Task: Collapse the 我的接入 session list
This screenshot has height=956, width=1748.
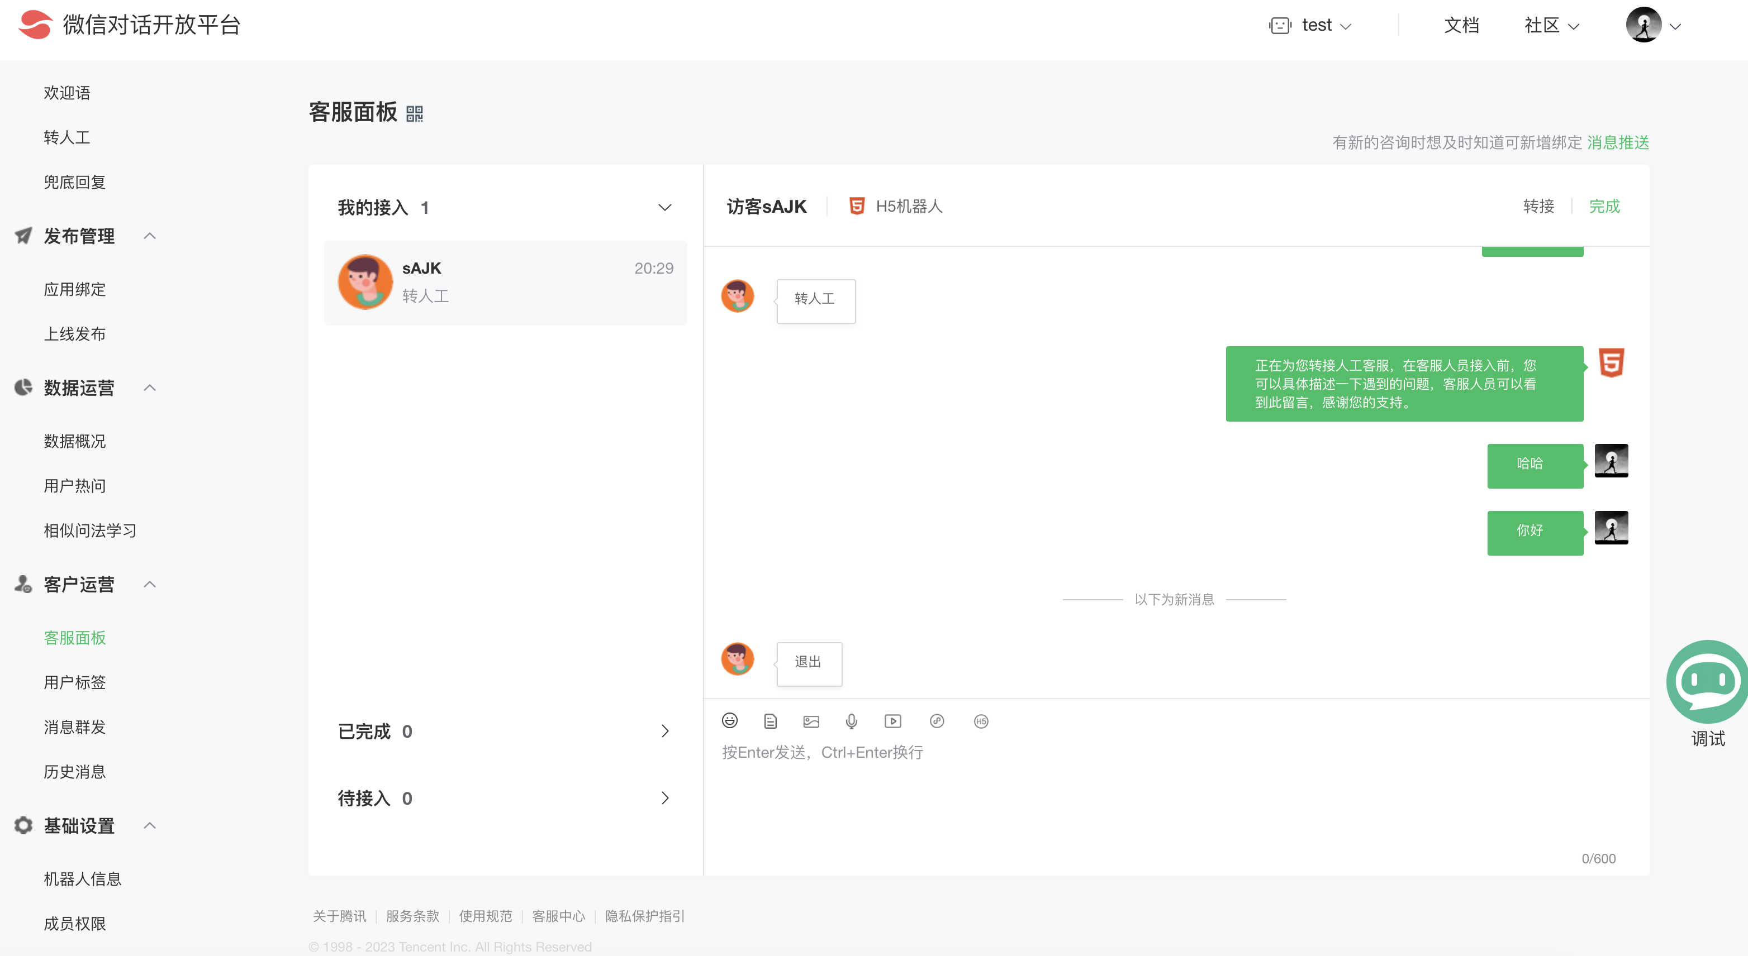Action: coord(664,208)
